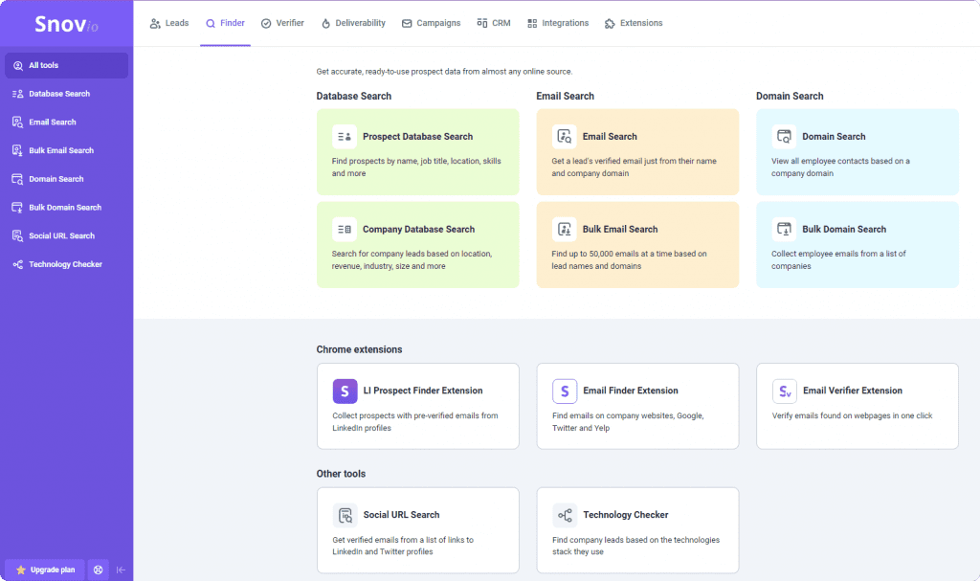The image size is (980, 581).
Task: Click the Email Verifier Extension icon
Action: (785, 391)
